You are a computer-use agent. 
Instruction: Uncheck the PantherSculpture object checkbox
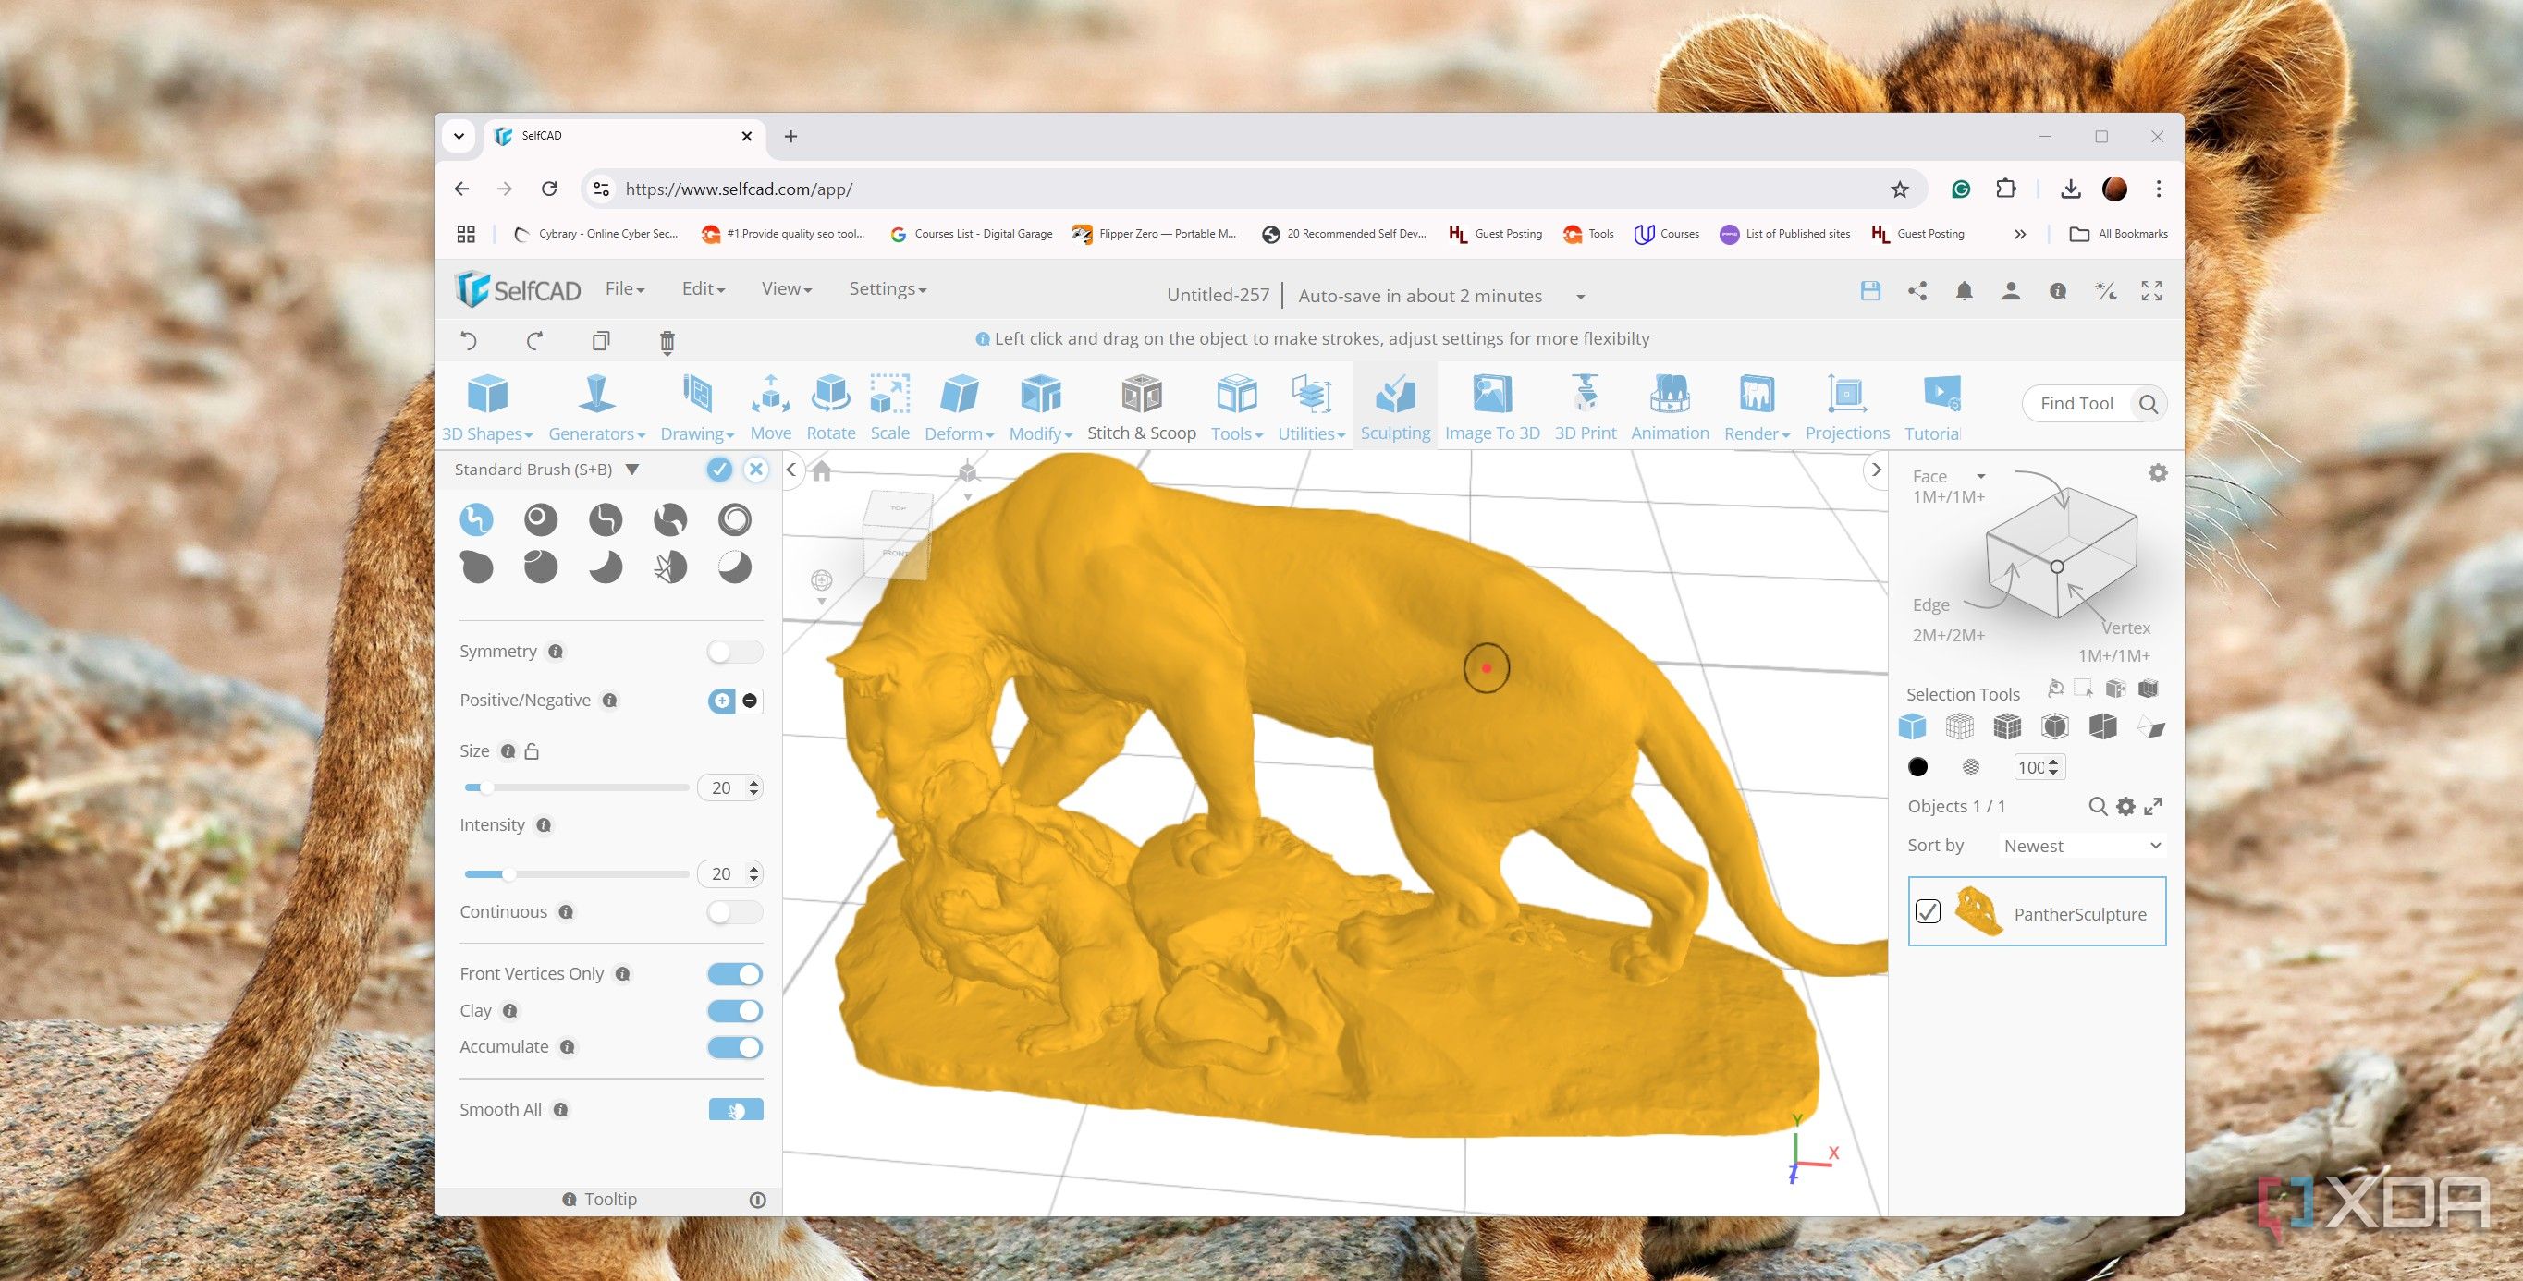point(1927,912)
